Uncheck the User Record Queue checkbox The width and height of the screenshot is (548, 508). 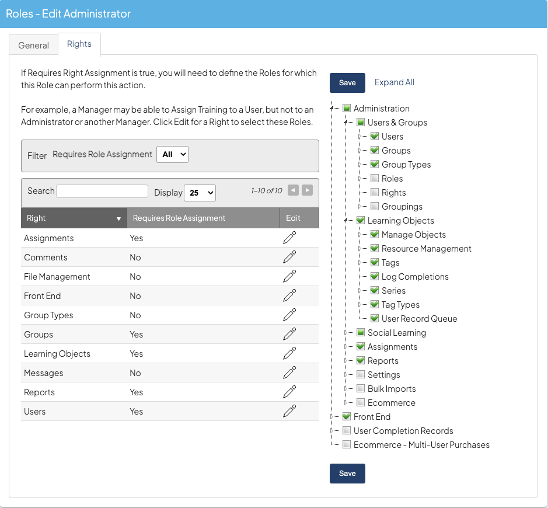point(375,318)
